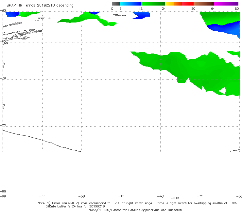Click the color scale label '18'
This screenshot has height=212, width=242.
[x=141, y=8]
